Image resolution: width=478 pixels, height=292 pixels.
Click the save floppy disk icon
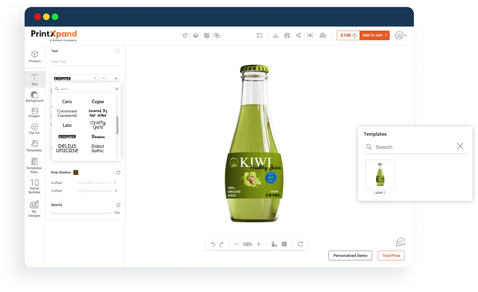point(287,35)
